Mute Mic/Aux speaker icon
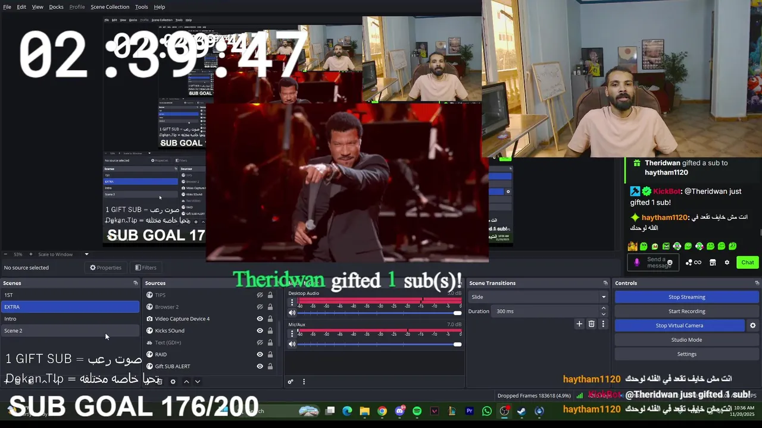The width and height of the screenshot is (762, 428). coord(292,344)
